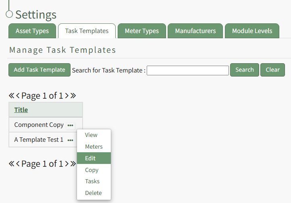Go to first page using pagination below table
291x203 pixels.
point(12,164)
